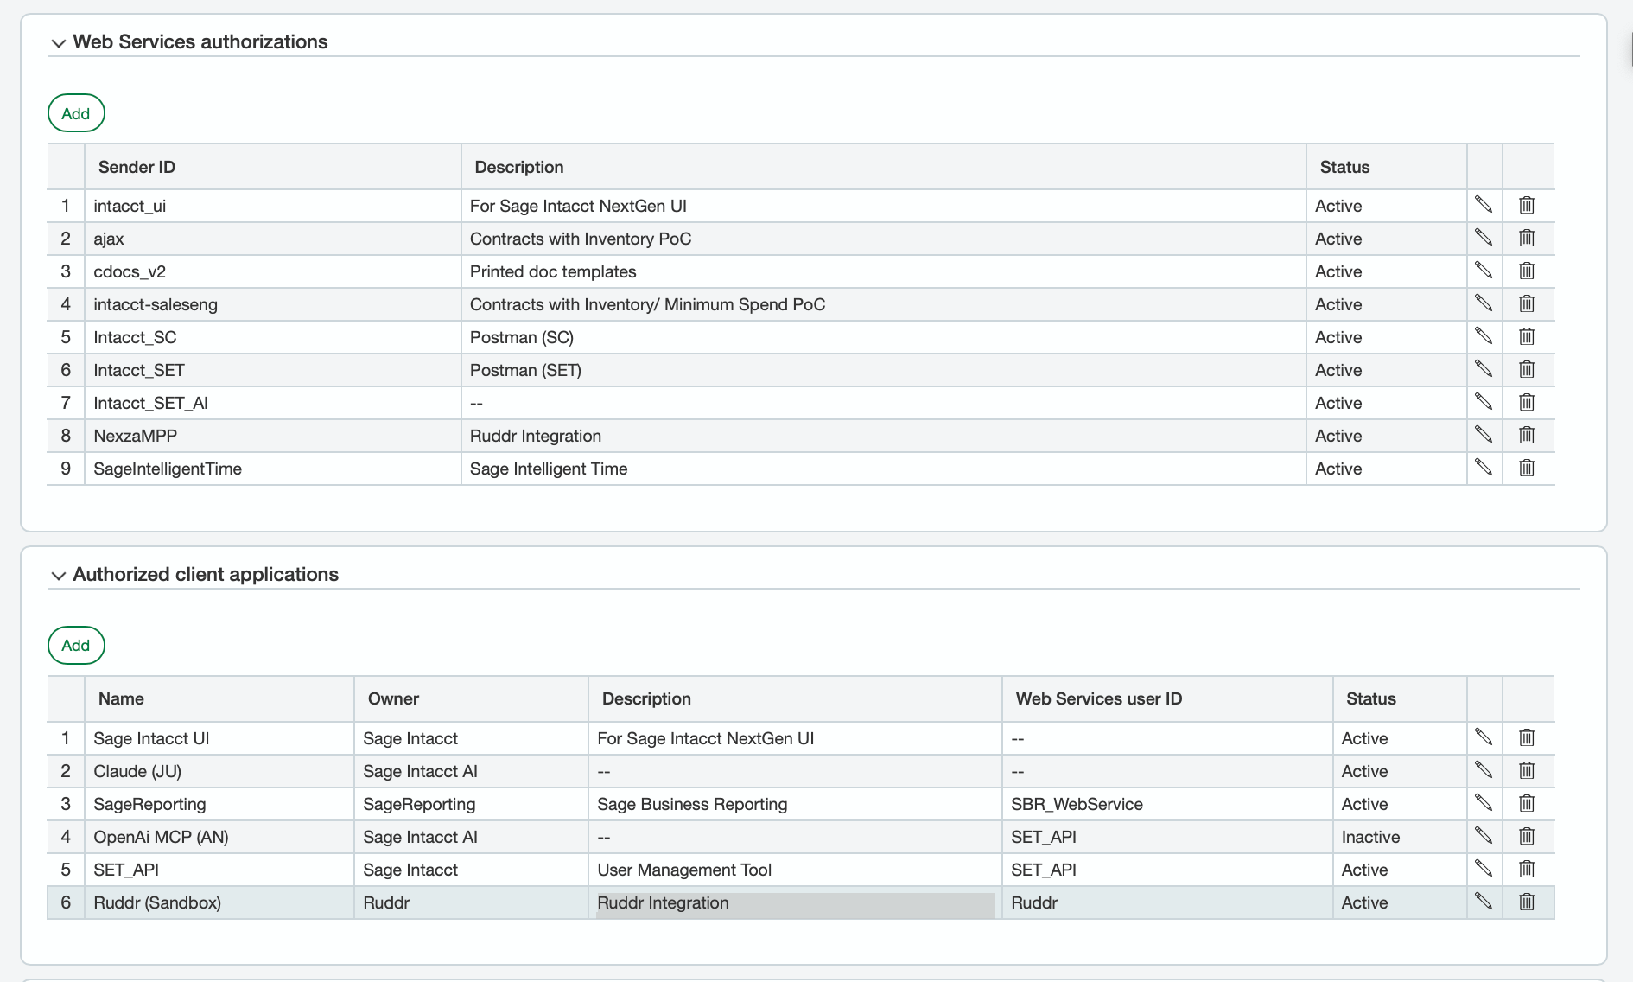Viewport: 1633px width, 982px height.
Task: Select the Ruddr (Sandbox) name cell
Action: coord(219,902)
